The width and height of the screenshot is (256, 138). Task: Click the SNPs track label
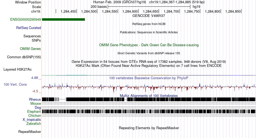tap(36, 40)
